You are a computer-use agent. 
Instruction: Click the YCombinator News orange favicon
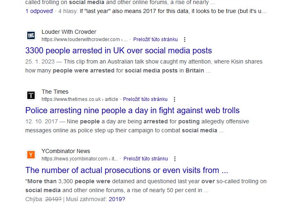pos(31,155)
